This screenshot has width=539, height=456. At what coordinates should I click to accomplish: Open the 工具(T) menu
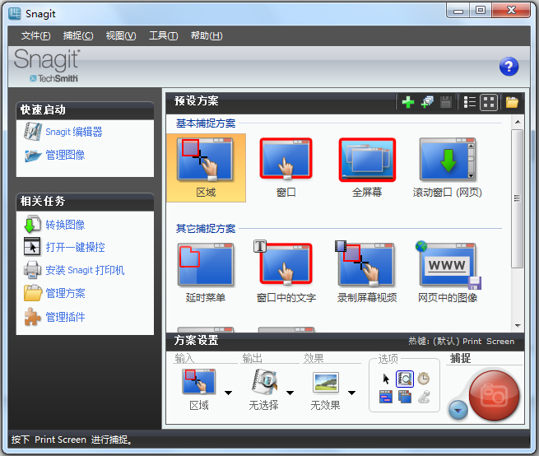click(163, 35)
